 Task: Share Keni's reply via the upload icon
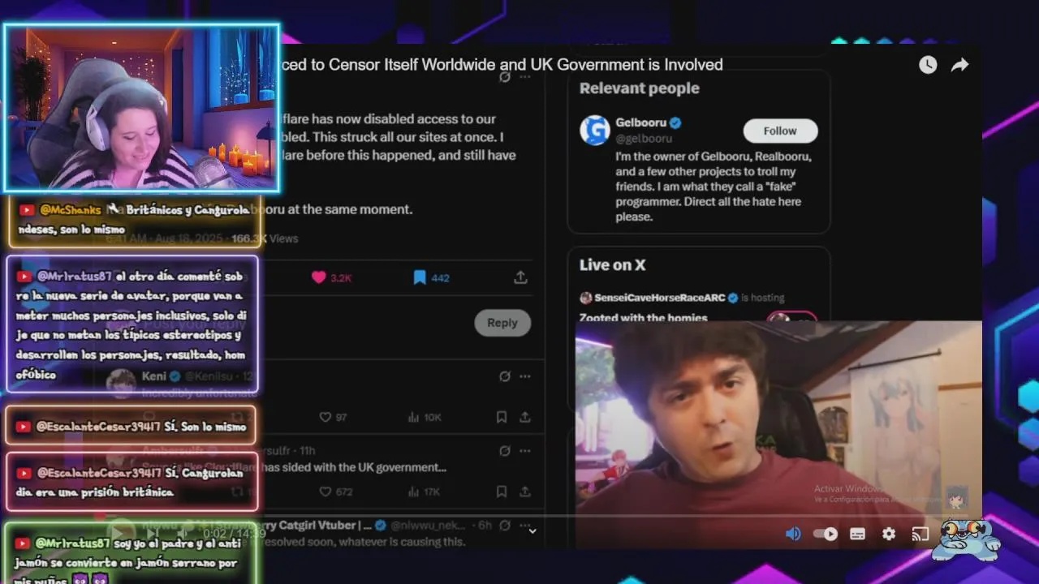click(x=525, y=417)
